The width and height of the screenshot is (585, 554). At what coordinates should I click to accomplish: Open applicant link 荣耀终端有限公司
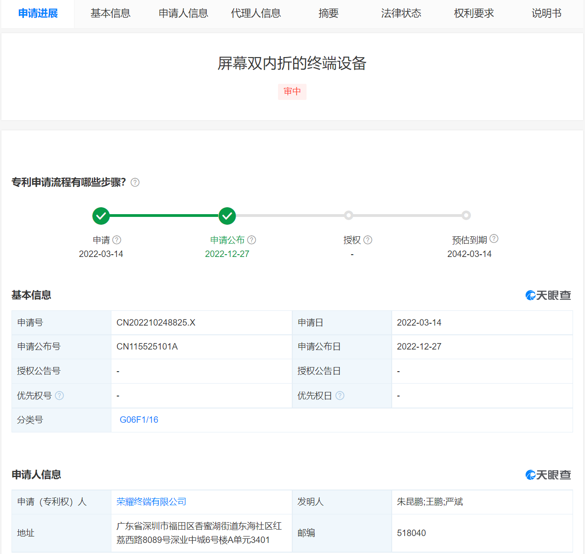tap(151, 502)
